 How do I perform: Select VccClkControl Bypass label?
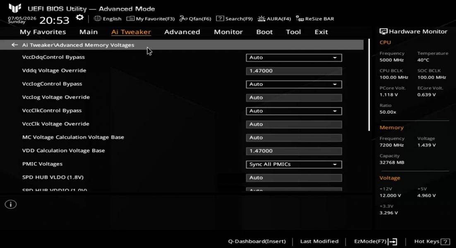click(x=52, y=111)
